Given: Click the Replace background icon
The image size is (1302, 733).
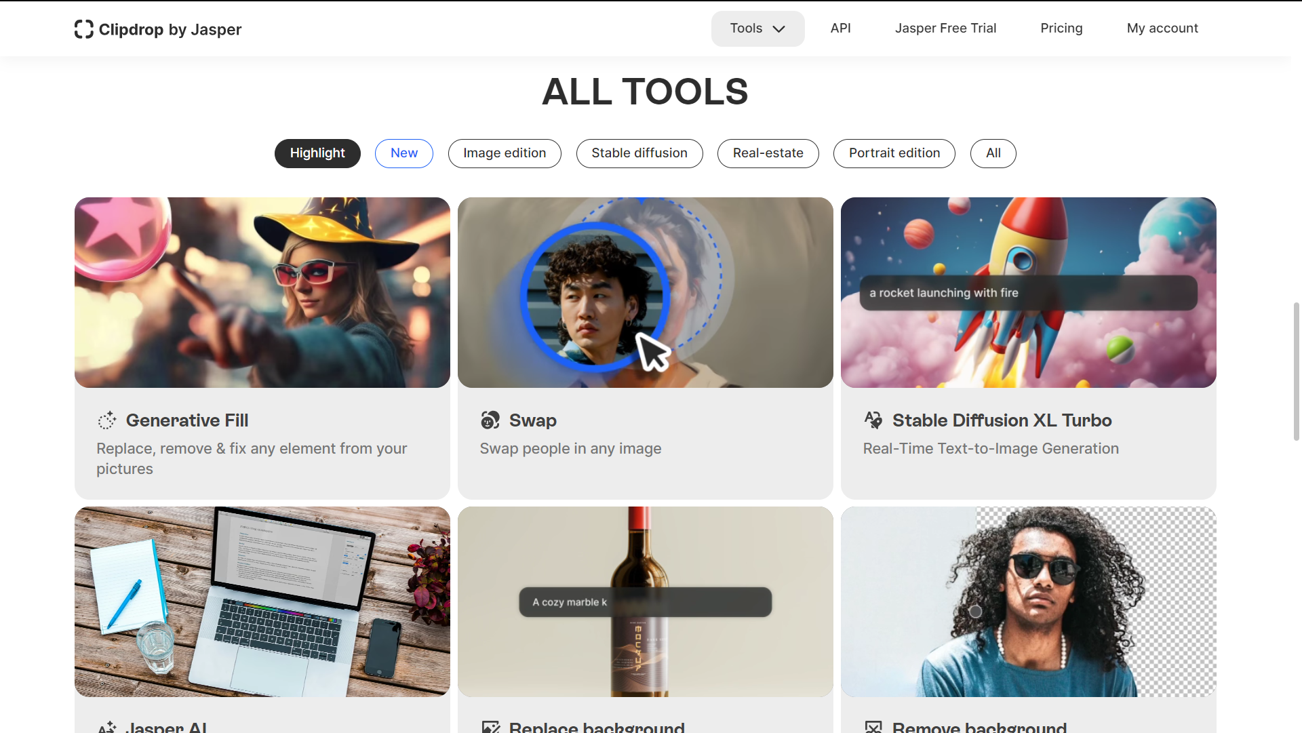Looking at the screenshot, I should tap(490, 727).
